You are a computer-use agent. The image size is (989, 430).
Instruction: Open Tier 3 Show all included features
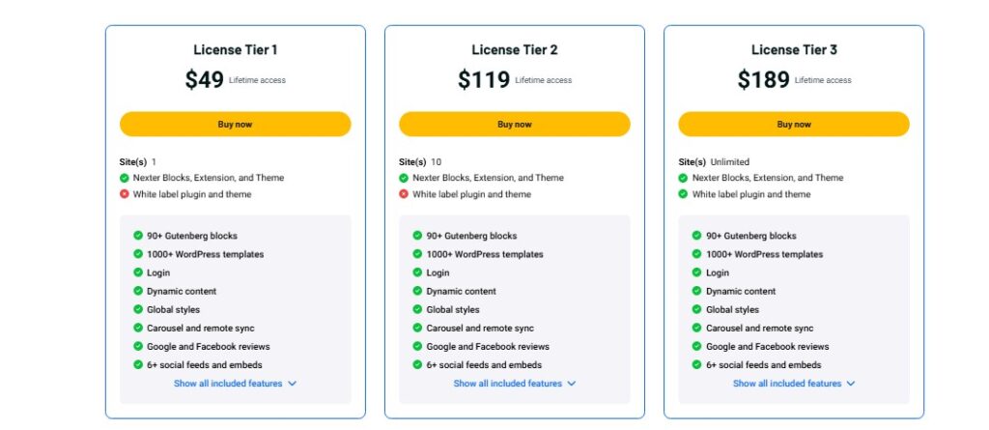click(x=793, y=384)
